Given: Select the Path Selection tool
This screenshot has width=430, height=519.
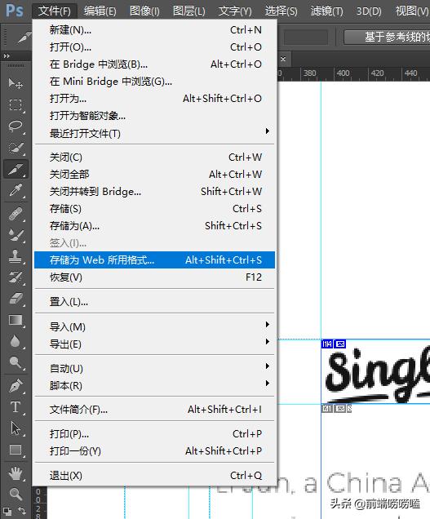Looking at the screenshot, I should coord(16,428).
